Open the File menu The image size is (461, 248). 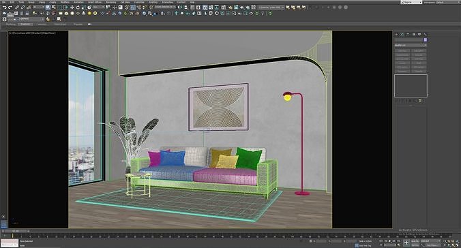click(x=4, y=2)
